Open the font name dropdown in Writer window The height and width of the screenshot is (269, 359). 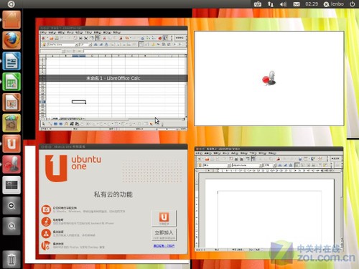coord(261,165)
